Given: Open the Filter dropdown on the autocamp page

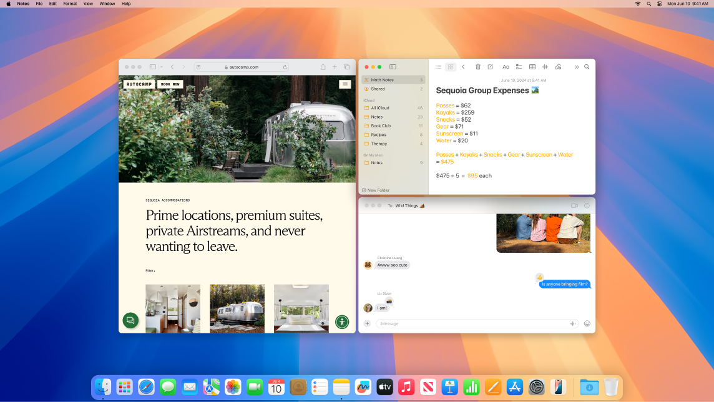Looking at the screenshot, I should 149,270.
